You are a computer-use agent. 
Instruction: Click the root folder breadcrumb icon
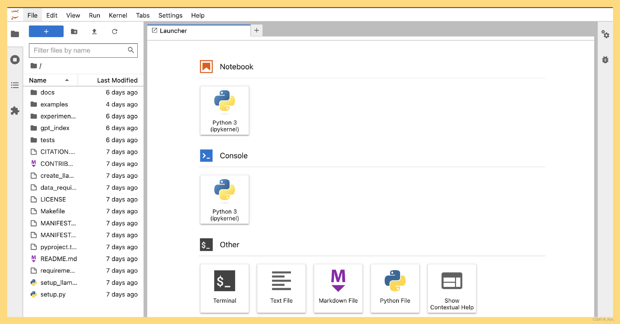click(34, 66)
